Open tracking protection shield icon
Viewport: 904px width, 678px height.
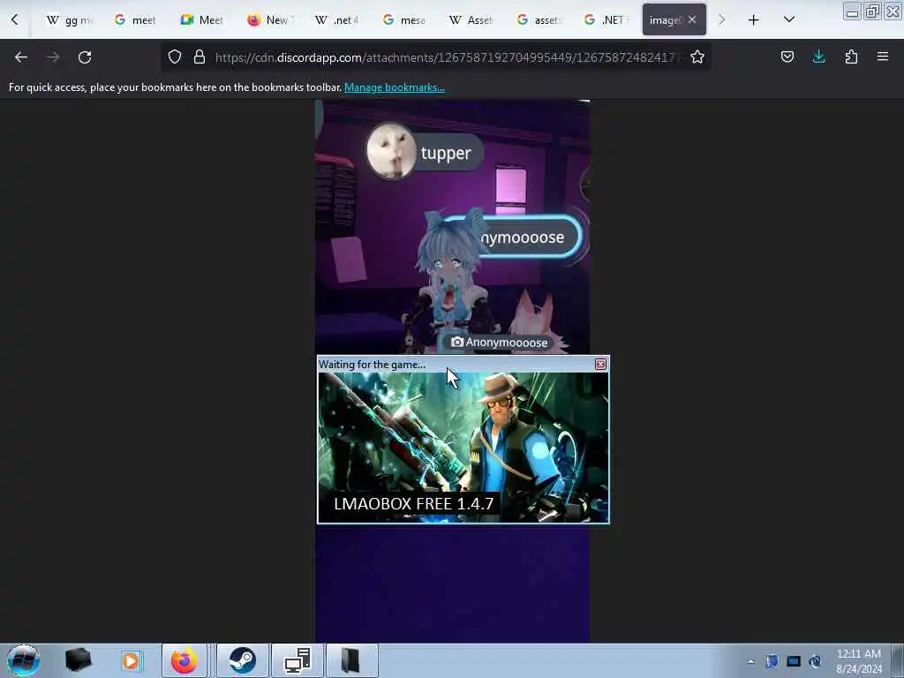click(x=175, y=56)
